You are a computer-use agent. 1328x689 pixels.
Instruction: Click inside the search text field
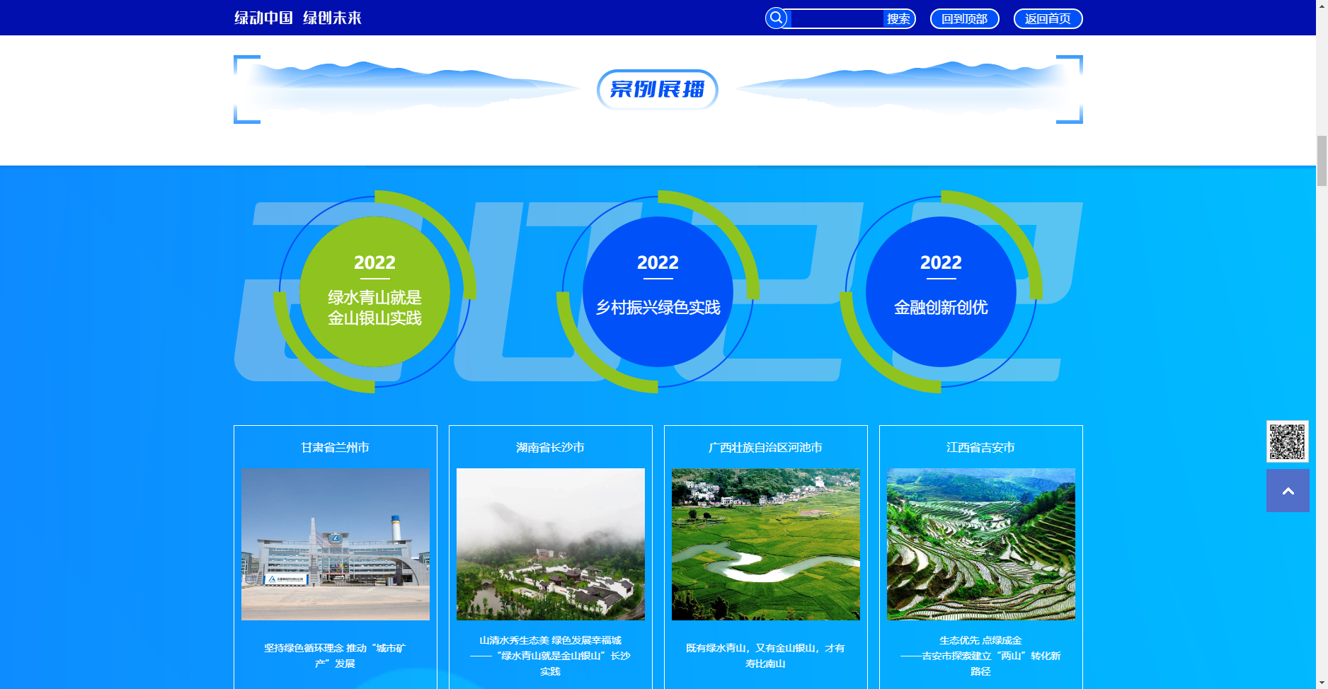[x=835, y=19]
